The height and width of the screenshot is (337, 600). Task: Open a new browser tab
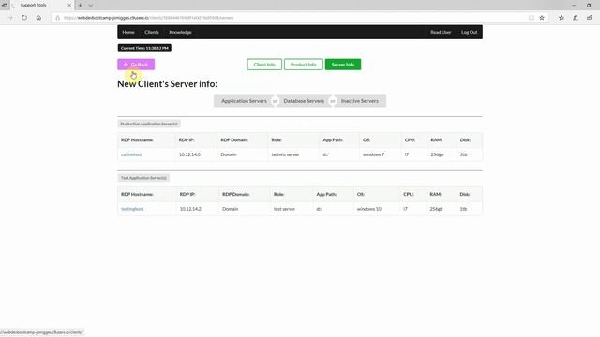click(81, 6)
